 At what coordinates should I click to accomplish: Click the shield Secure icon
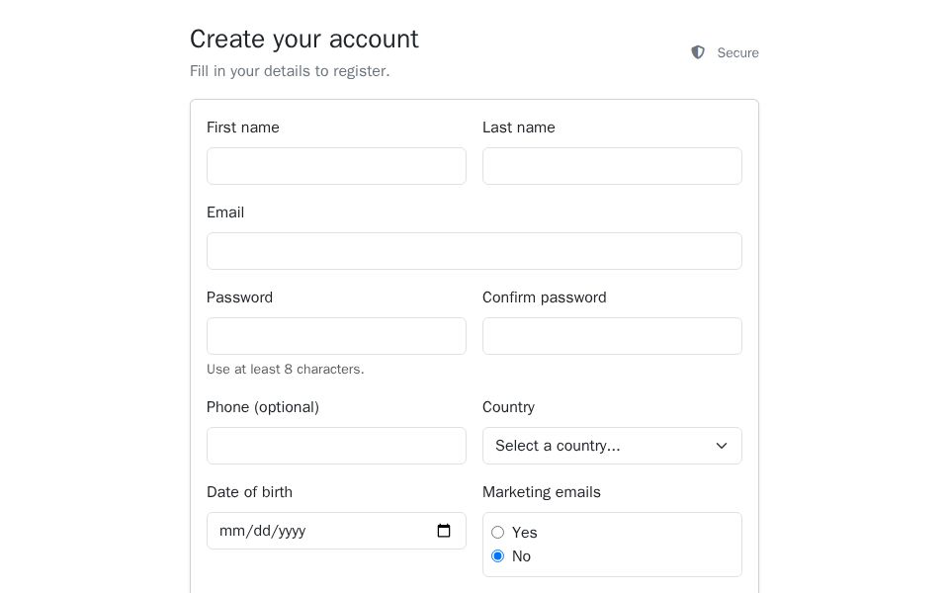point(698,52)
